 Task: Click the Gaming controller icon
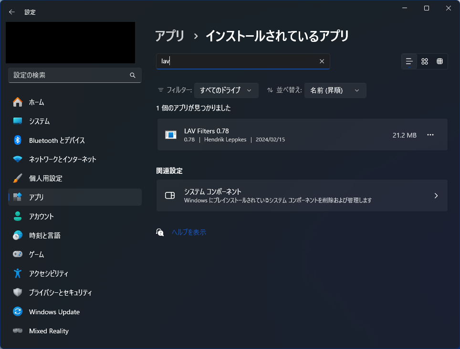[18, 254]
